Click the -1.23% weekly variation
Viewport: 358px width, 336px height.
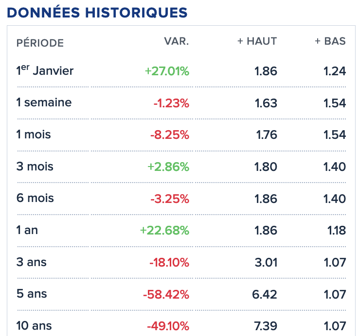171,103
